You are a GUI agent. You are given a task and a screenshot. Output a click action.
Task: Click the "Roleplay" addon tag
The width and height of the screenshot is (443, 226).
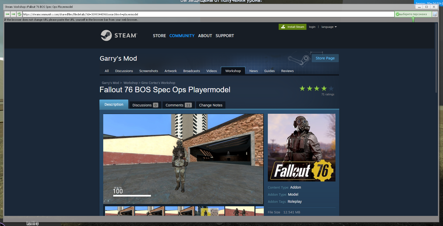[295, 201]
